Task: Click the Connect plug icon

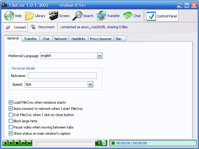Action: (x=8, y=27)
